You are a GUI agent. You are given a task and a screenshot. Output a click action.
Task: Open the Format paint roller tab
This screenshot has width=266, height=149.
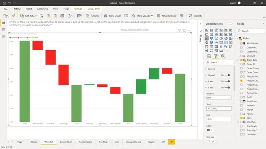216,56
